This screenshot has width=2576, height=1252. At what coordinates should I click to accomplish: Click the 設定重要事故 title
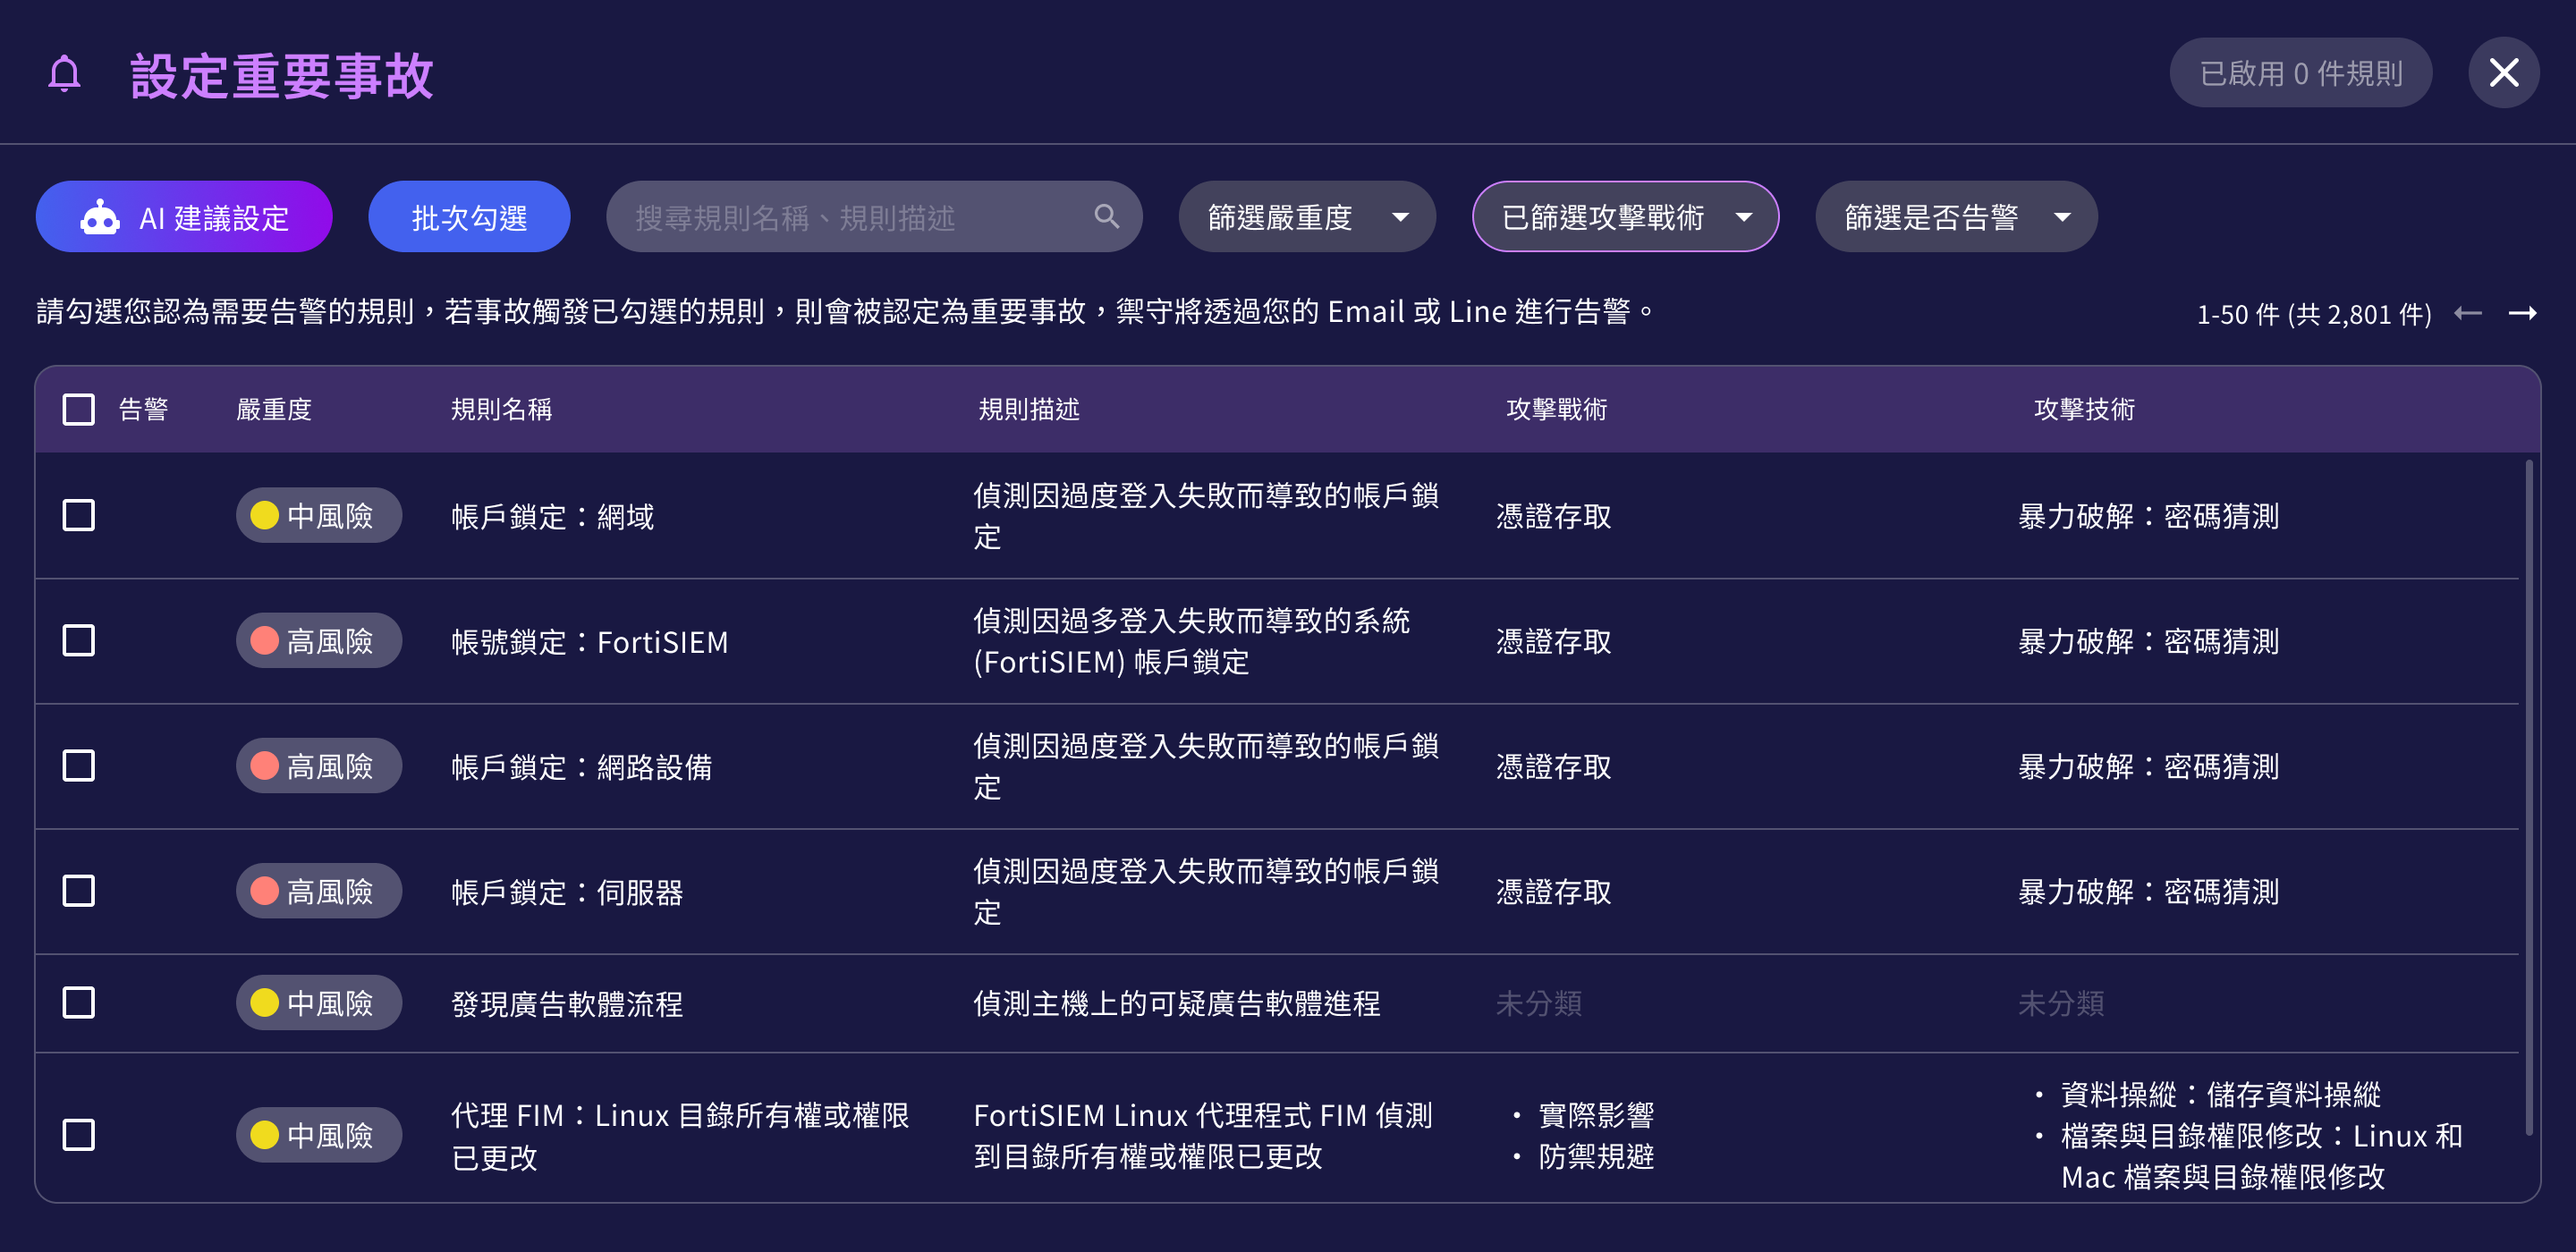282,75
